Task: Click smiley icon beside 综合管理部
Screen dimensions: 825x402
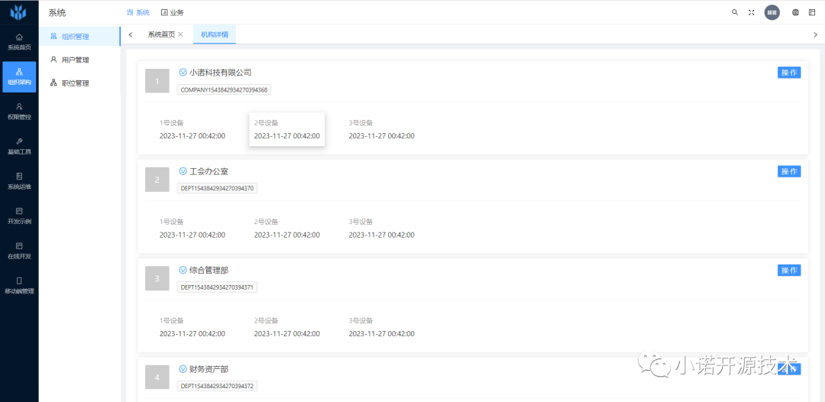Action: [x=183, y=270]
